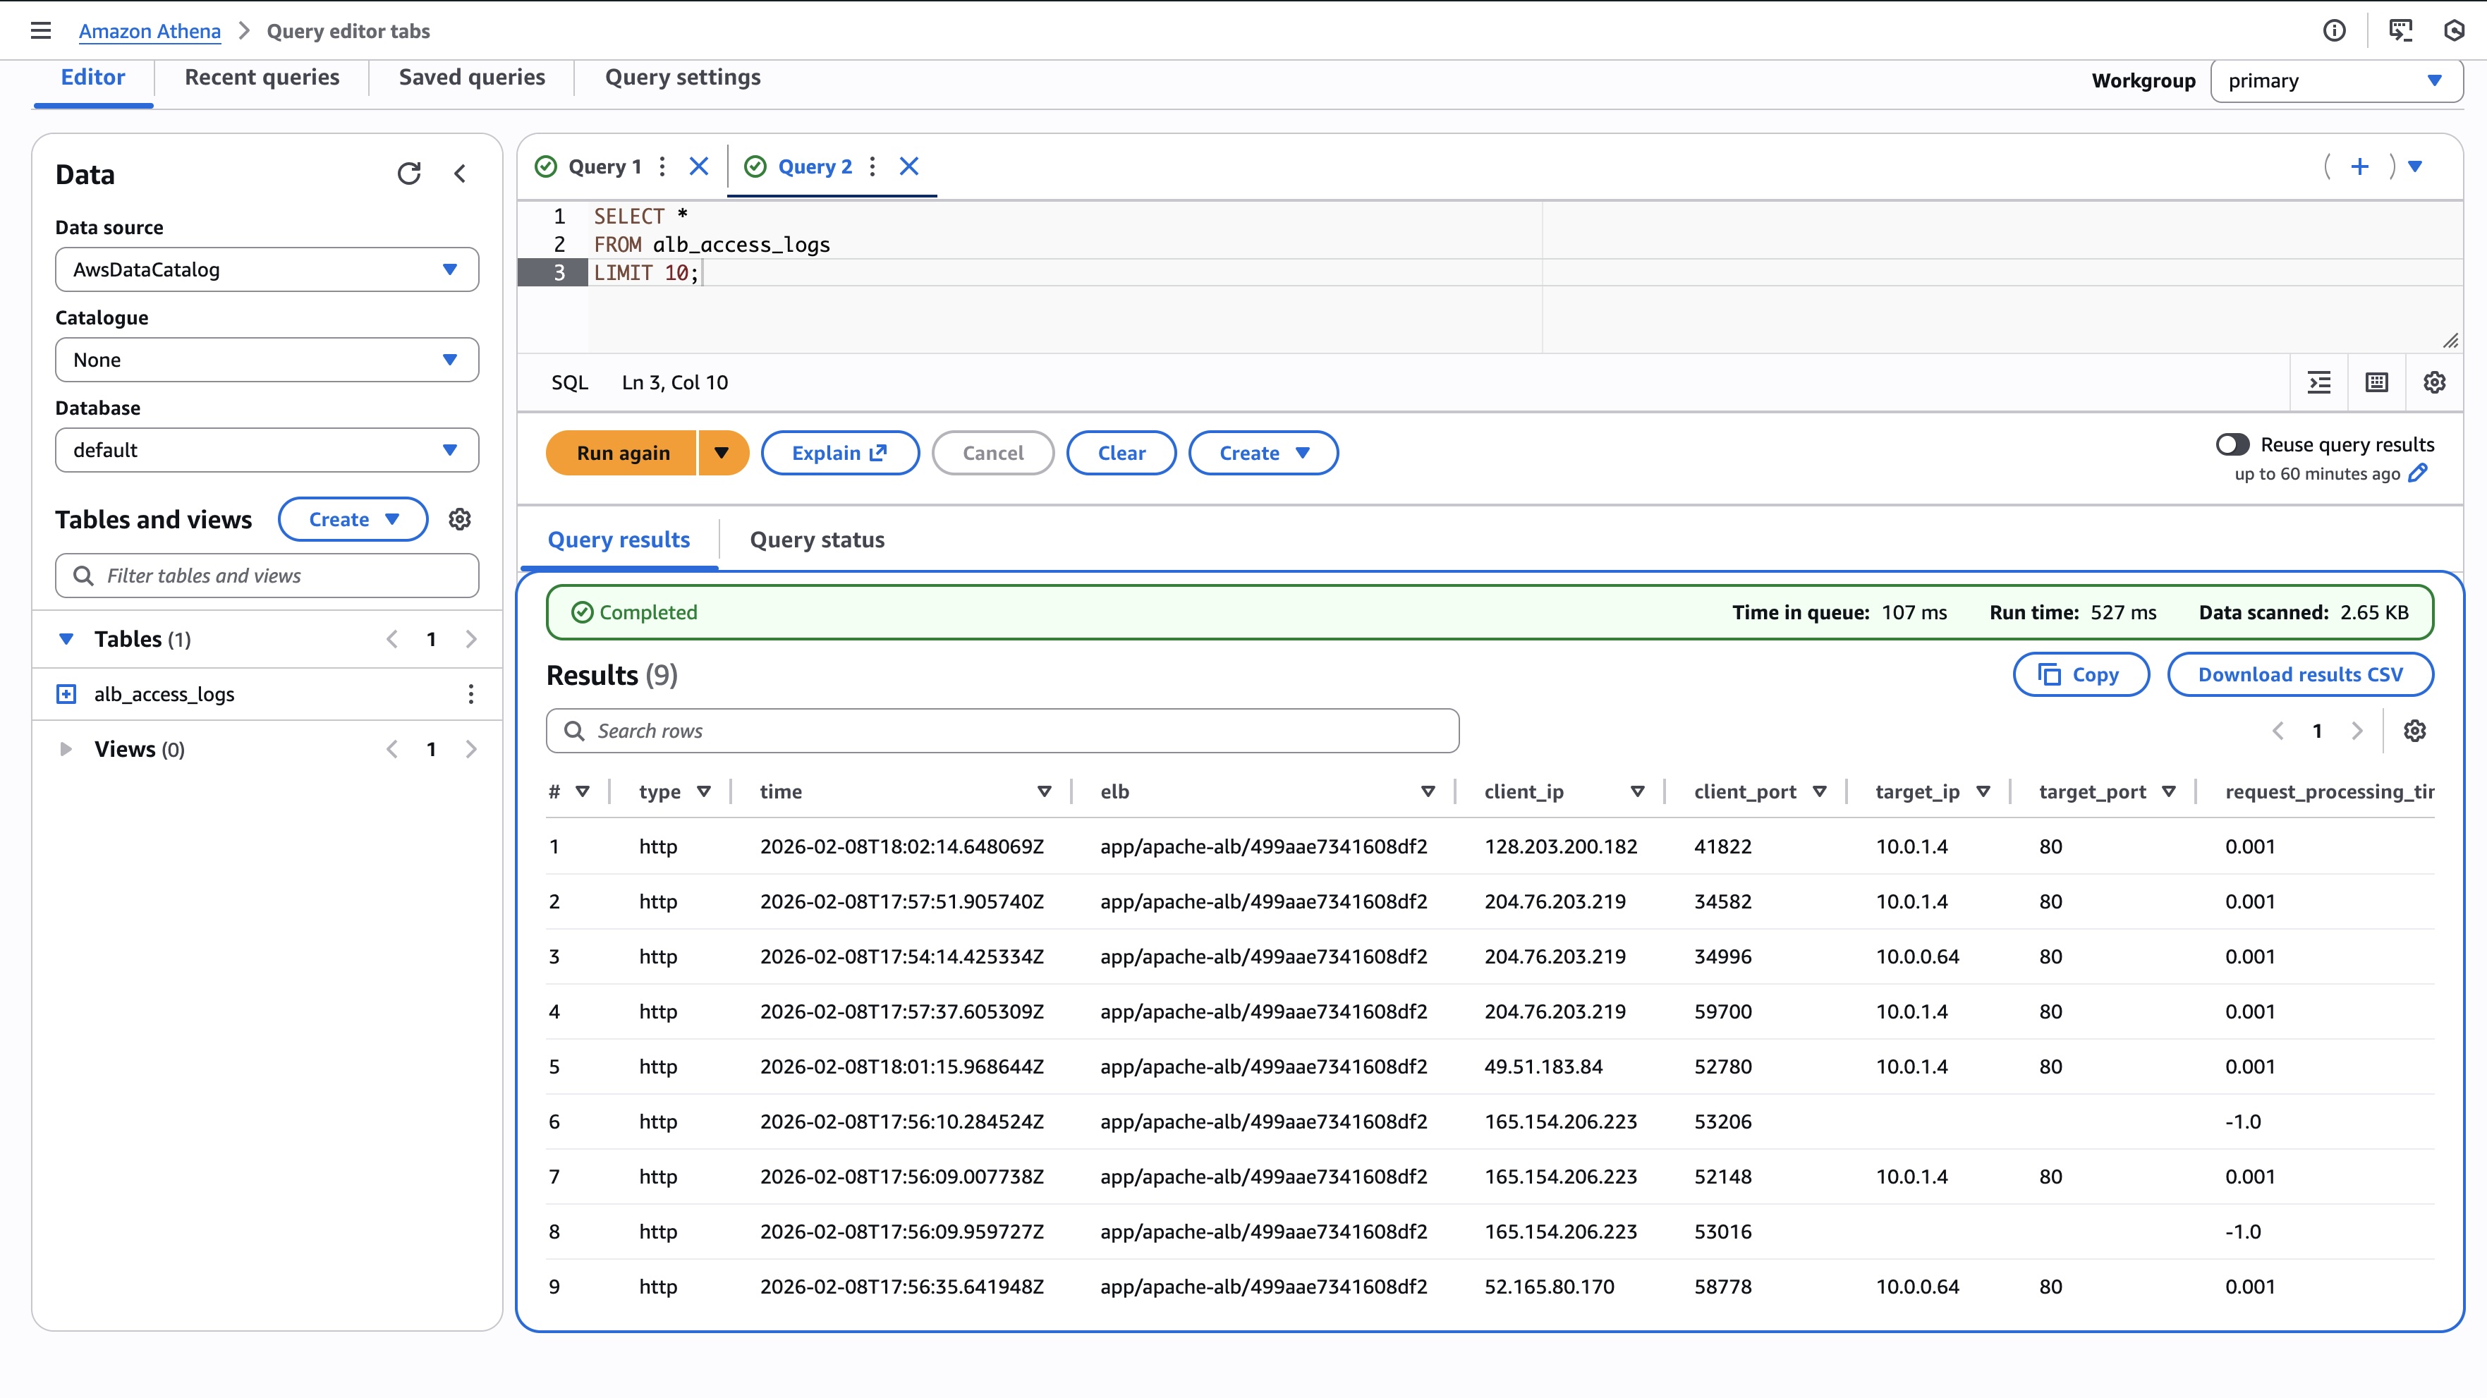This screenshot has height=1398, width=2487.
Task: Click in the Search rows field
Action: pyautogui.click(x=1001, y=731)
